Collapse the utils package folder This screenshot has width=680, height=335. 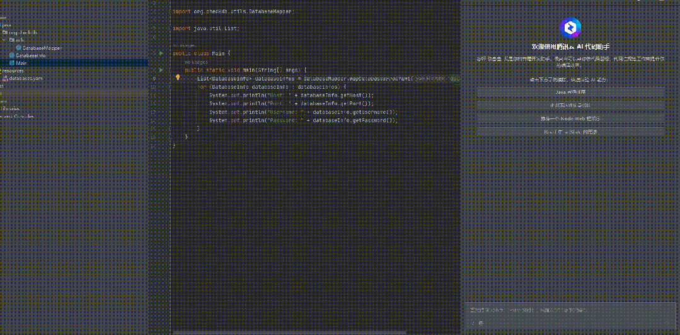click(4, 40)
